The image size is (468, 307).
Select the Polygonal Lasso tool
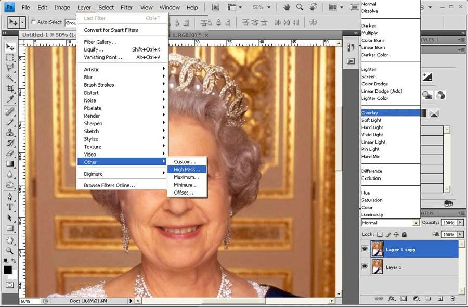tap(10, 68)
